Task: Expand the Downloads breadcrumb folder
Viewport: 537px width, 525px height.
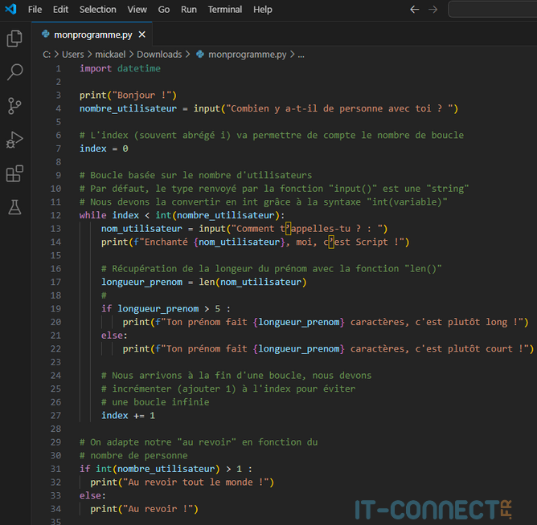Action: [x=158, y=55]
